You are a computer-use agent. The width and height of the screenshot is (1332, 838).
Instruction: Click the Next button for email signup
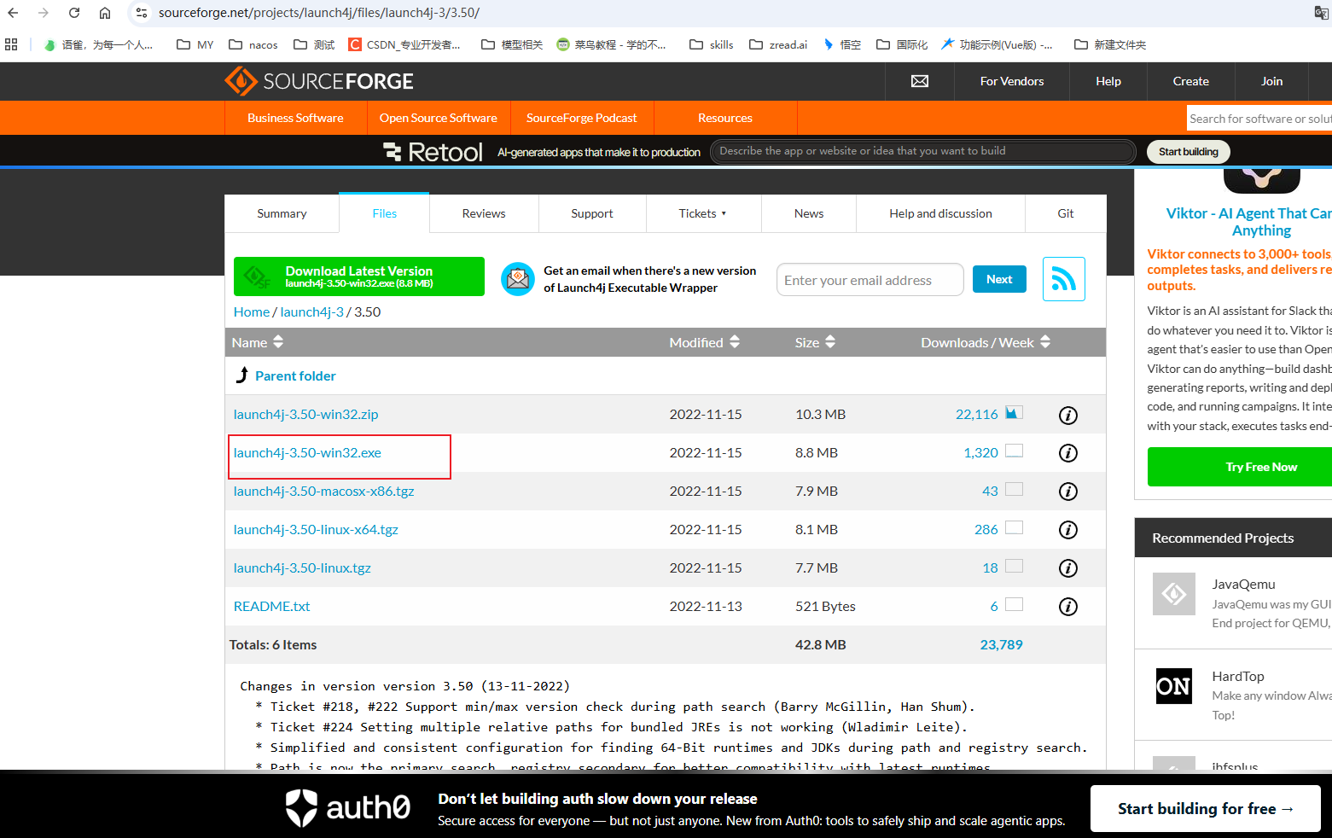[999, 279]
